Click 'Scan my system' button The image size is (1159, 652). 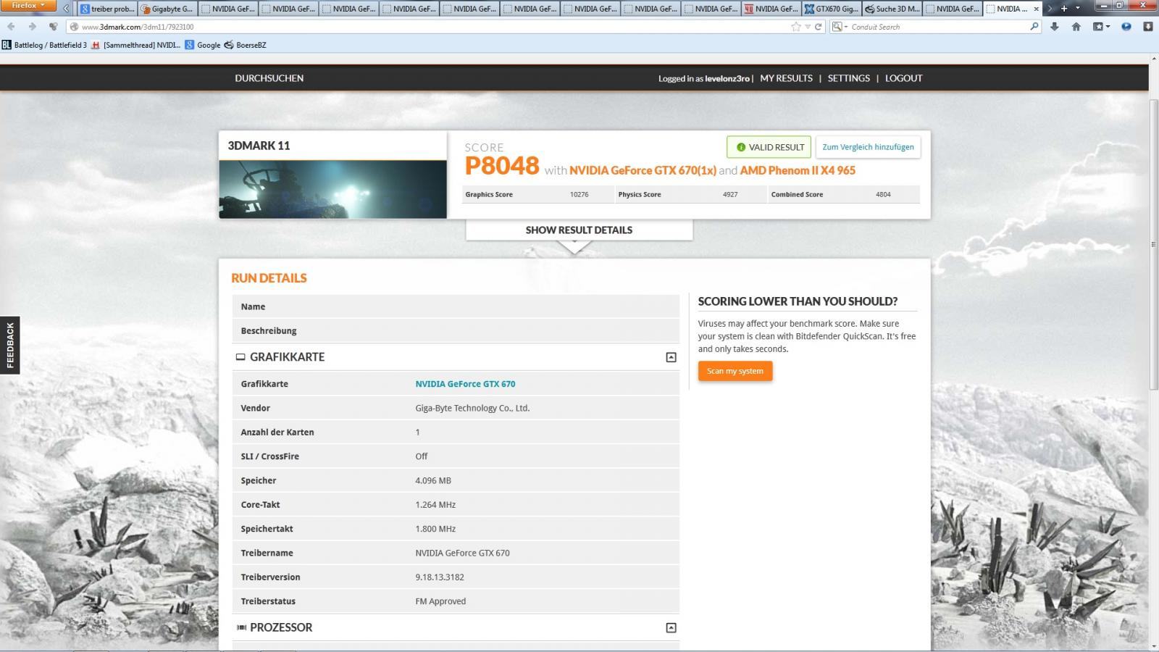click(735, 371)
